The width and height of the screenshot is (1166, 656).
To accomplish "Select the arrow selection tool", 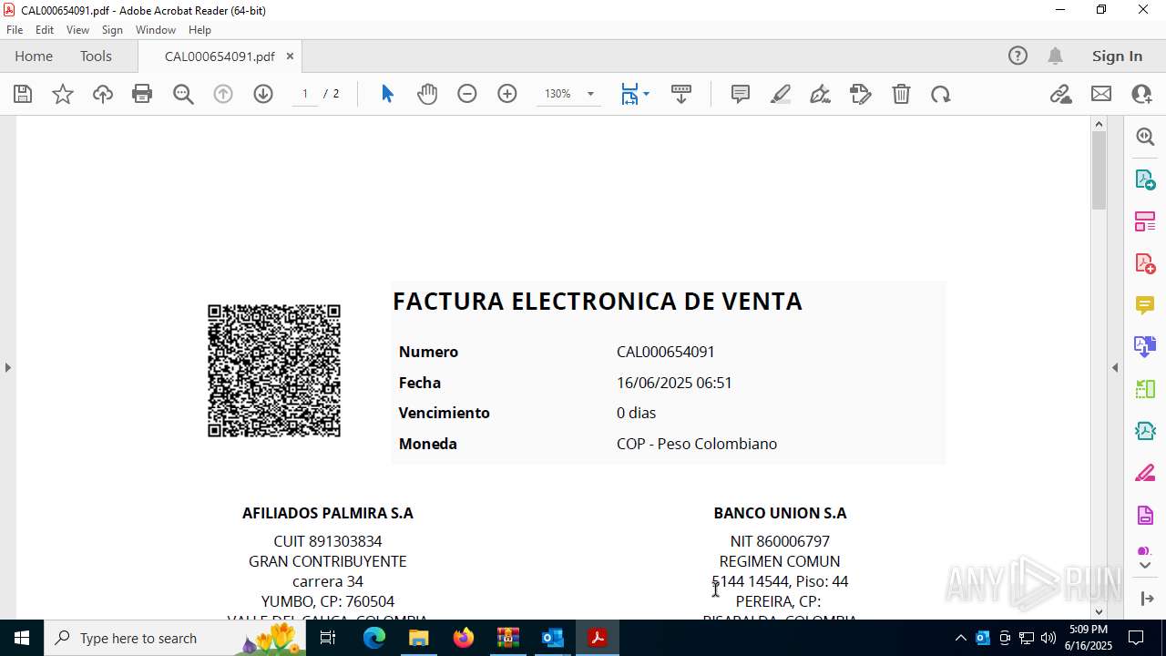I will coord(387,94).
